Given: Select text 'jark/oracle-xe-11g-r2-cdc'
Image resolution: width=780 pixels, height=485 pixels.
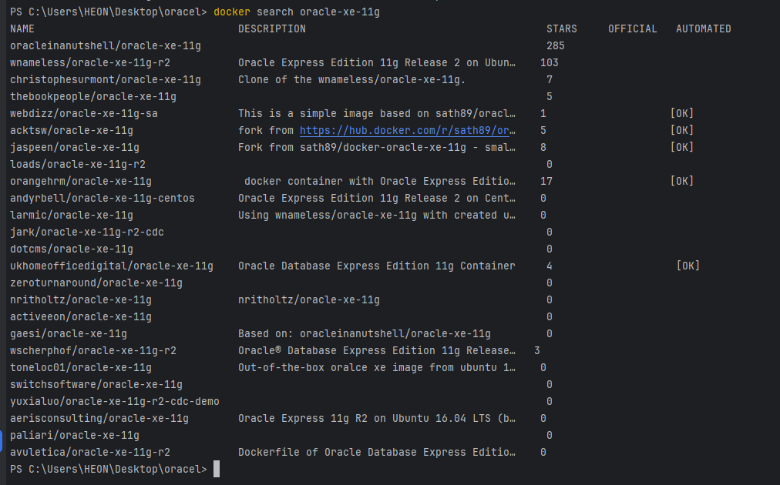Looking at the screenshot, I should coord(87,232).
